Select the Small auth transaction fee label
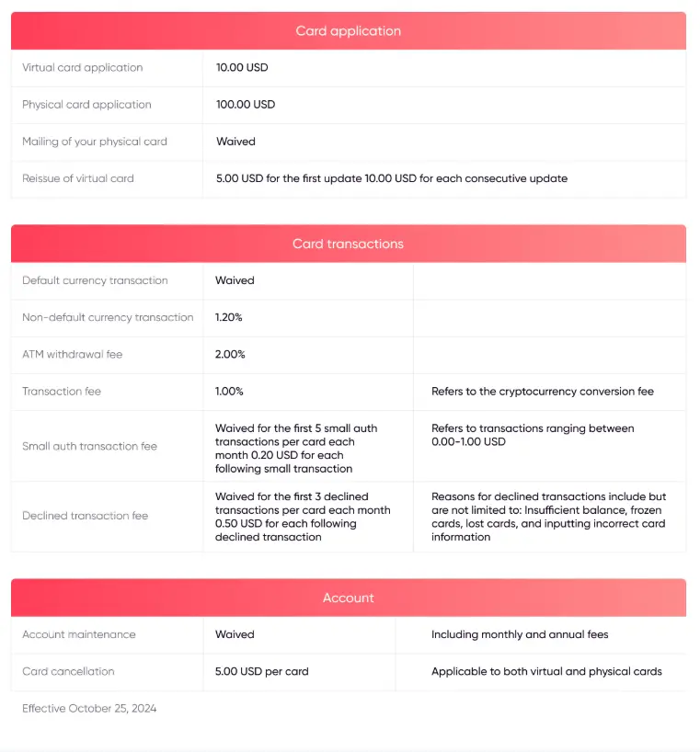Screen dimensions: 700x752 pos(90,447)
